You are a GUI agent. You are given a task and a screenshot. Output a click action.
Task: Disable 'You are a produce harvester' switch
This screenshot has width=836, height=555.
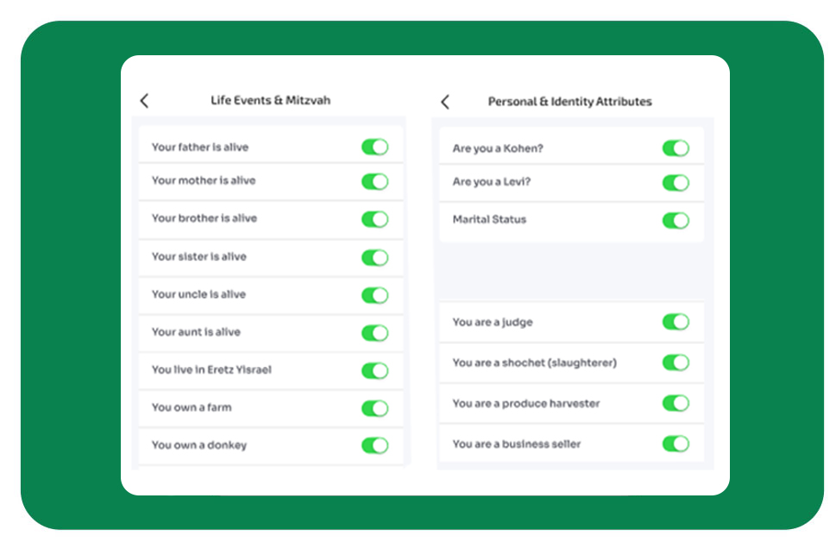[676, 403]
